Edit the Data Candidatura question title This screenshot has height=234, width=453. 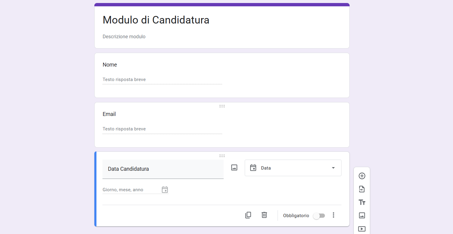tap(128, 169)
